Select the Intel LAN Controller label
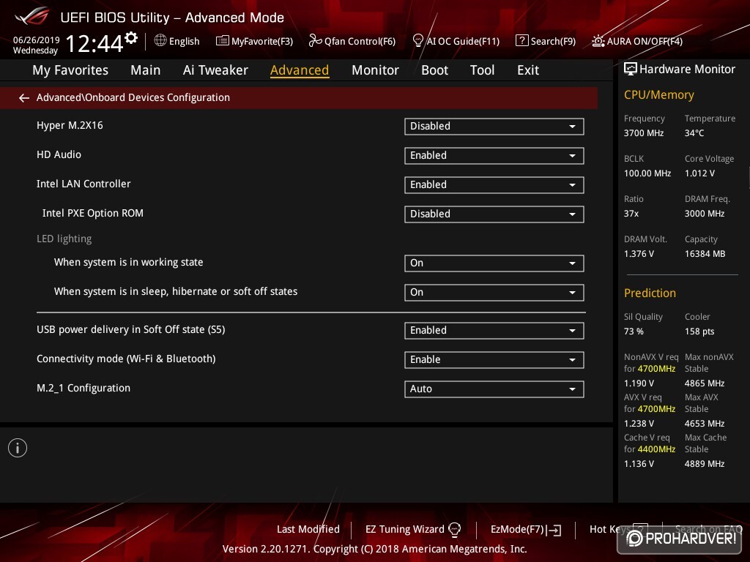 [x=83, y=184]
